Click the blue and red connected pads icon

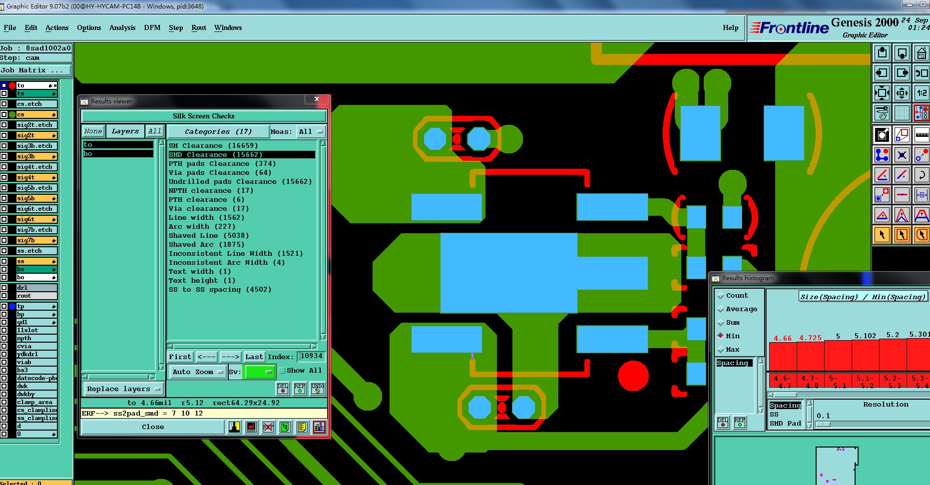(x=882, y=155)
